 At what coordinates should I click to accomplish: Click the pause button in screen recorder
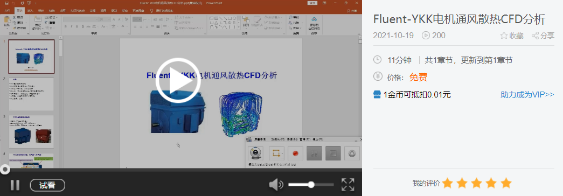[315, 153]
